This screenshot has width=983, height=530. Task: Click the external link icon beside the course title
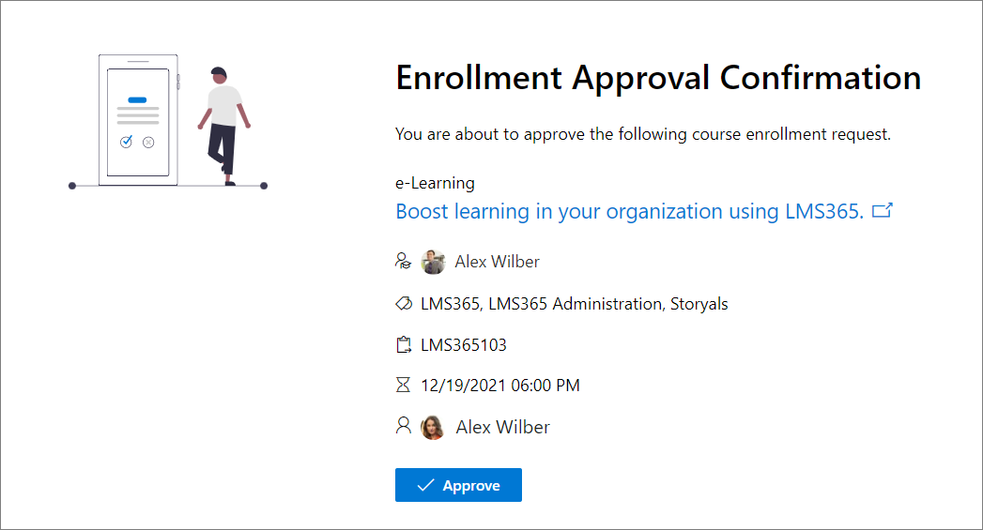[882, 211]
